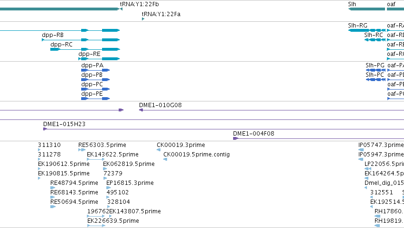Click the tRNA:Y1:22Fa arrow glyph
Image resolution: width=404 pixels, height=228 pixels.
143,19
